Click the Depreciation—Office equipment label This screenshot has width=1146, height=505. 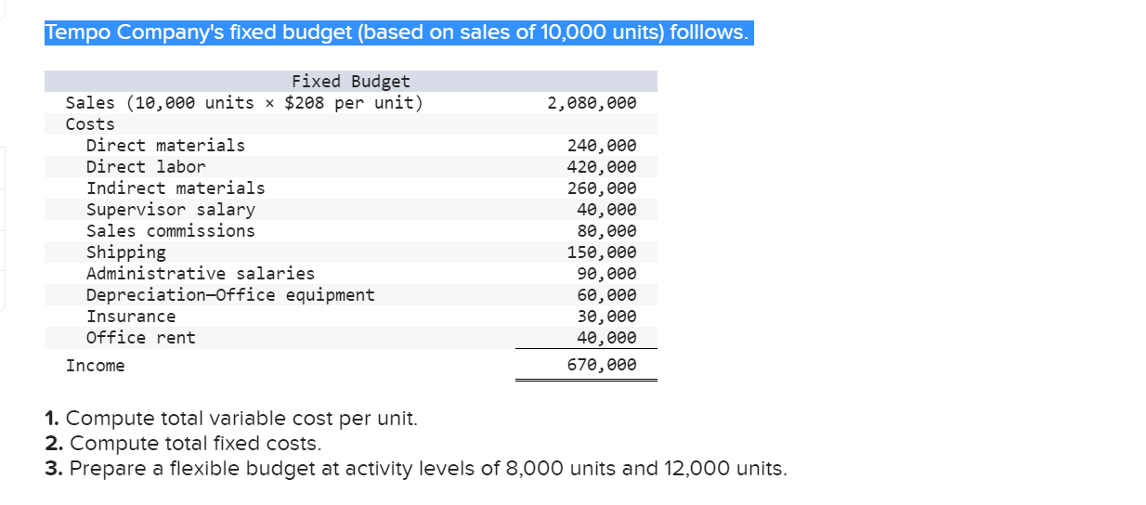pyautogui.click(x=230, y=295)
